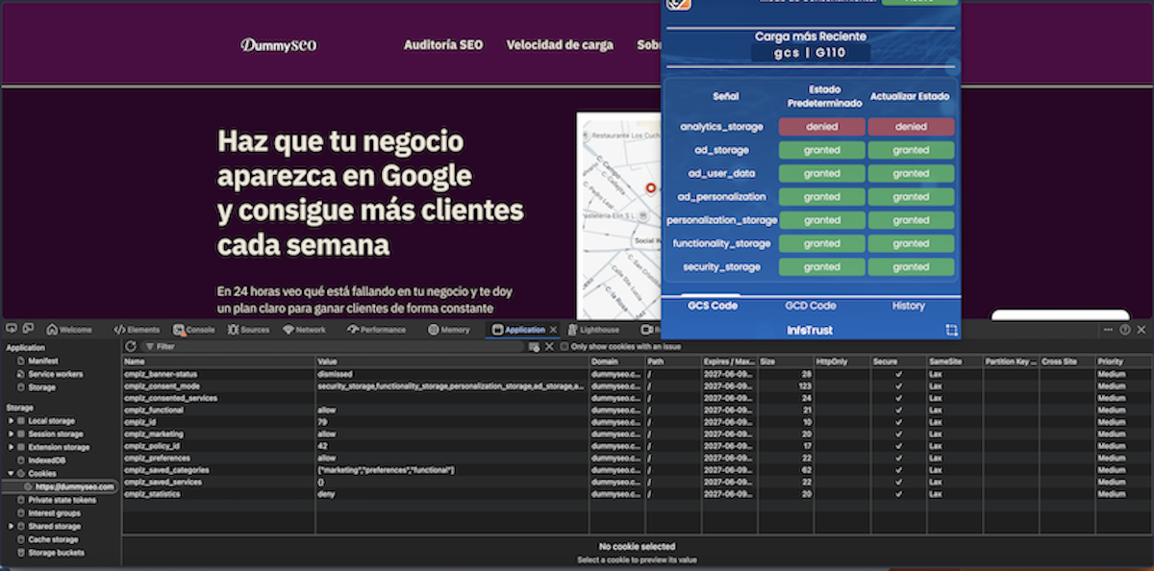Select the cmplz_banner-status cookie row
The image size is (1154, 571).
(637, 374)
